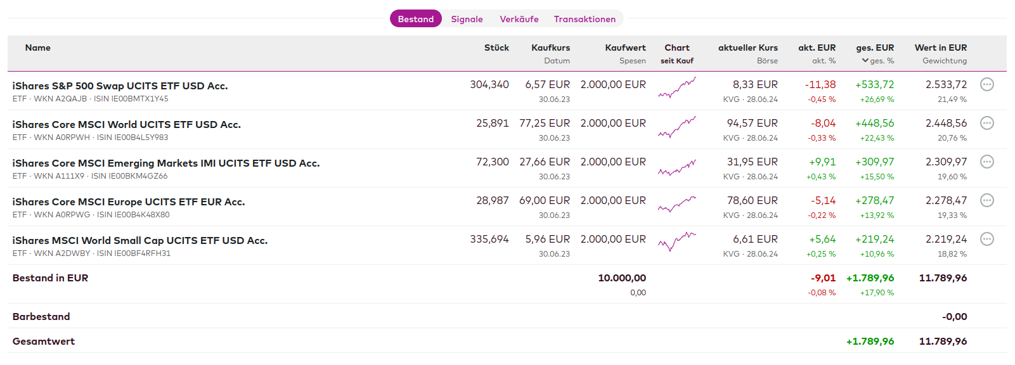View the MSCI Europe chart since purchase

(676, 205)
